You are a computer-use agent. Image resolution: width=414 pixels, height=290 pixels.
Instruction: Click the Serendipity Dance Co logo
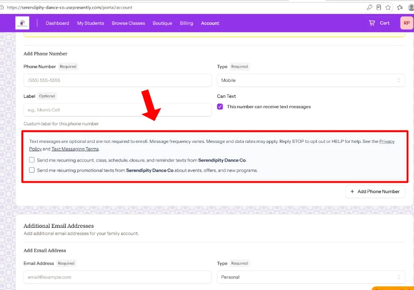tap(22, 23)
